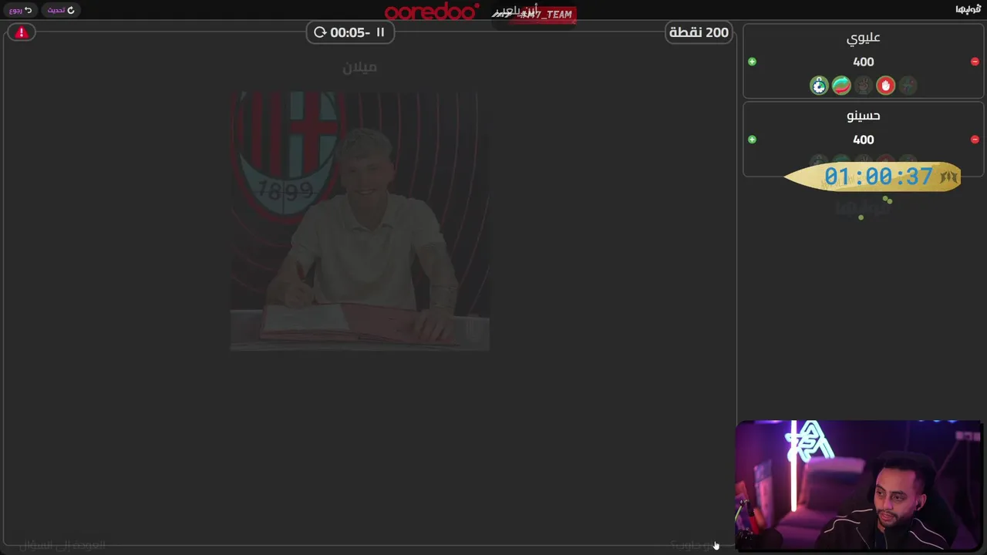Click the golden 01:00:37 stream timer
This screenshot has width=987, height=555.
[873, 177]
